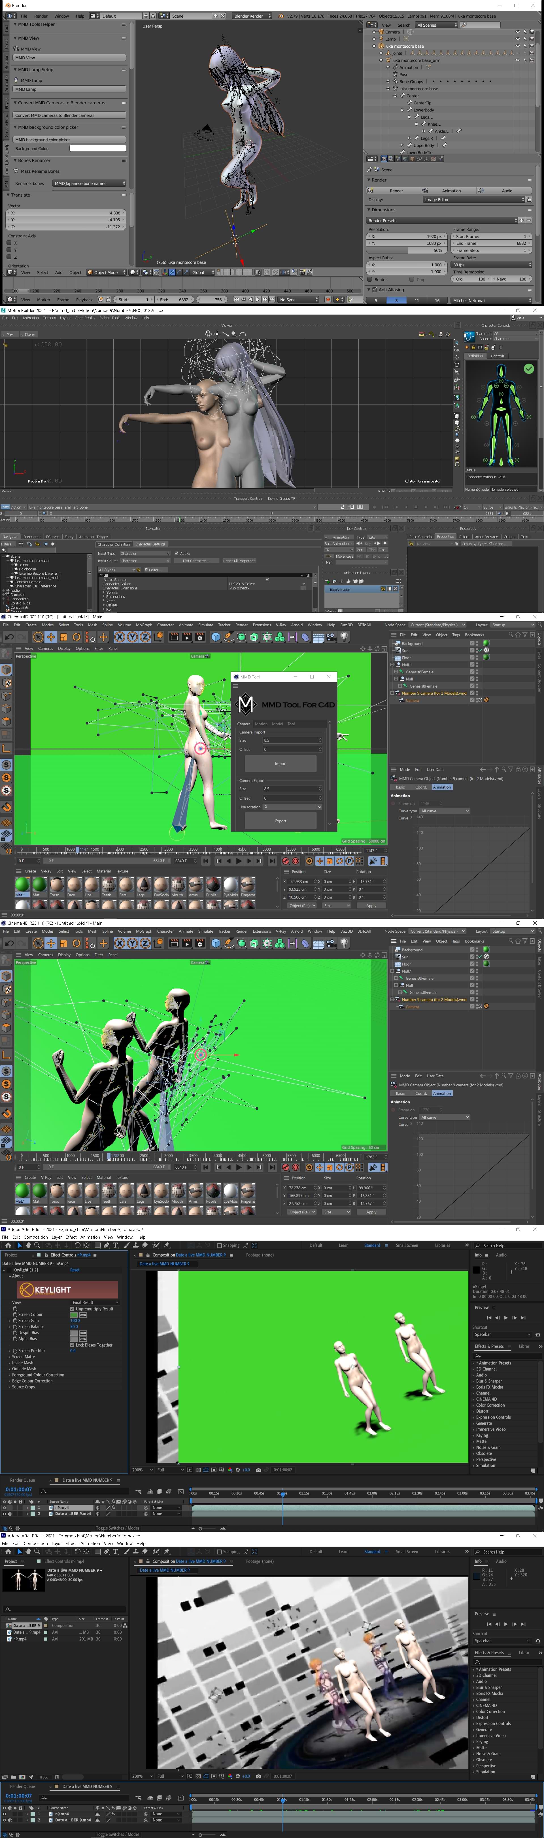Screen dimensions: 544x1838
Task: Hide Camera via eye icon in Blender outliner
Action: (518, 31)
